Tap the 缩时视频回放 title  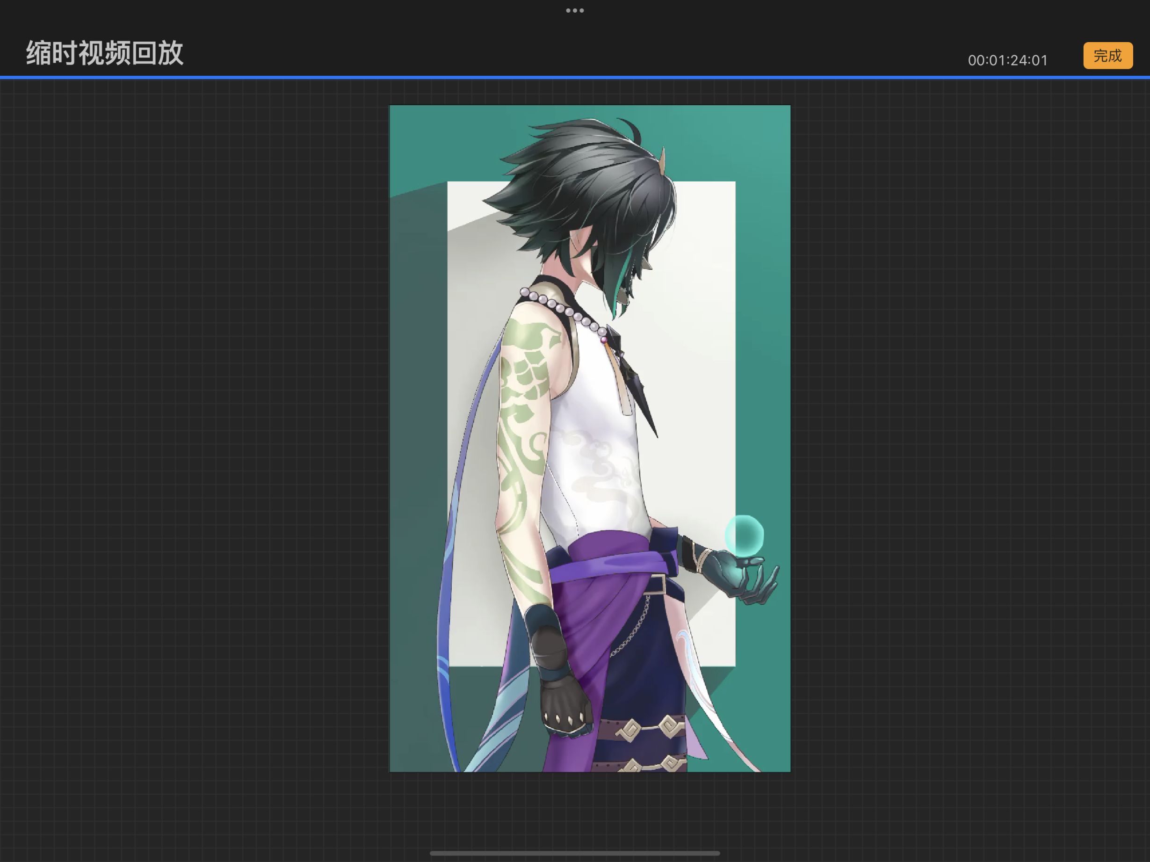(x=105, y=53)
